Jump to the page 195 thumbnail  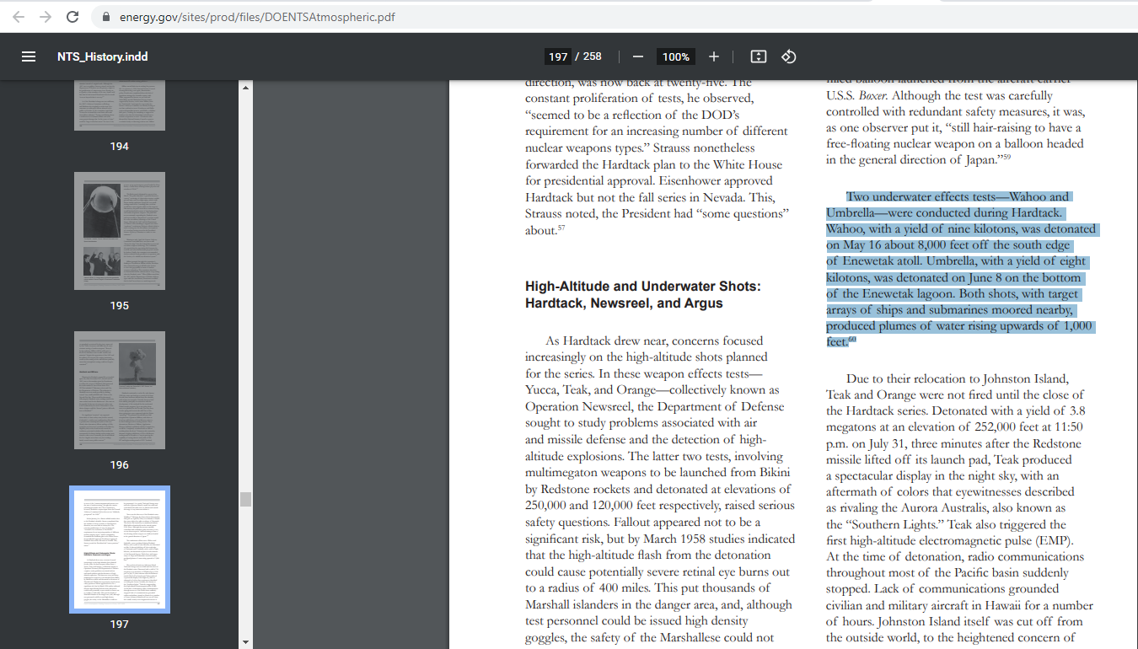[120, 231]
